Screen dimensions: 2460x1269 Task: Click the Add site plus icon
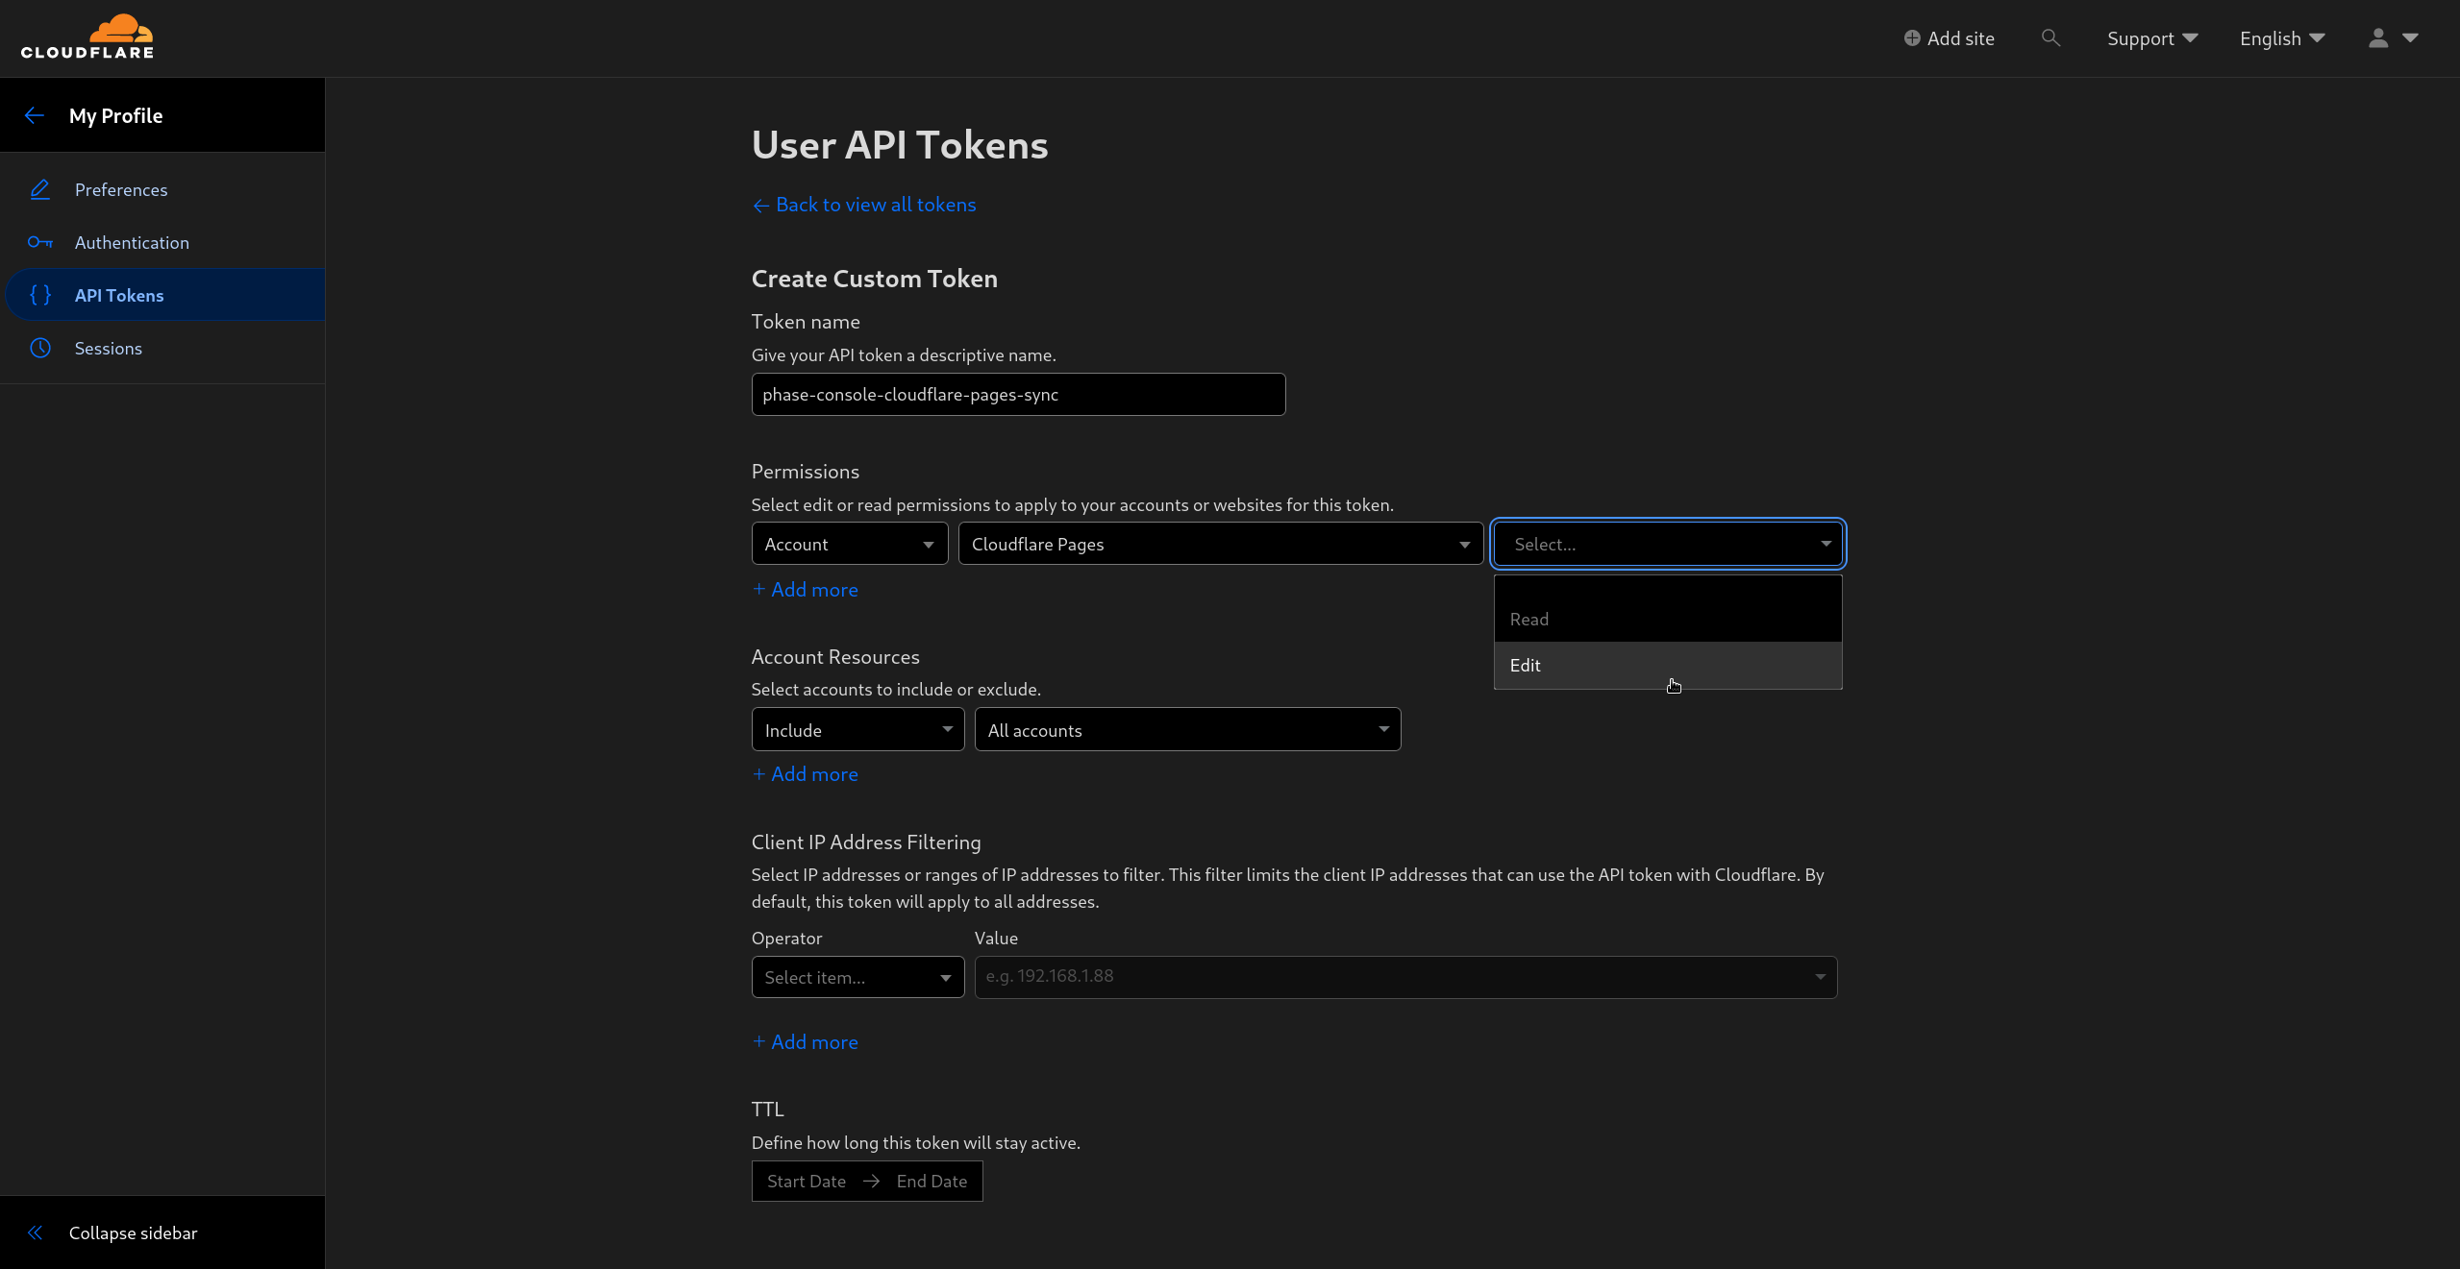(1913, 37)
